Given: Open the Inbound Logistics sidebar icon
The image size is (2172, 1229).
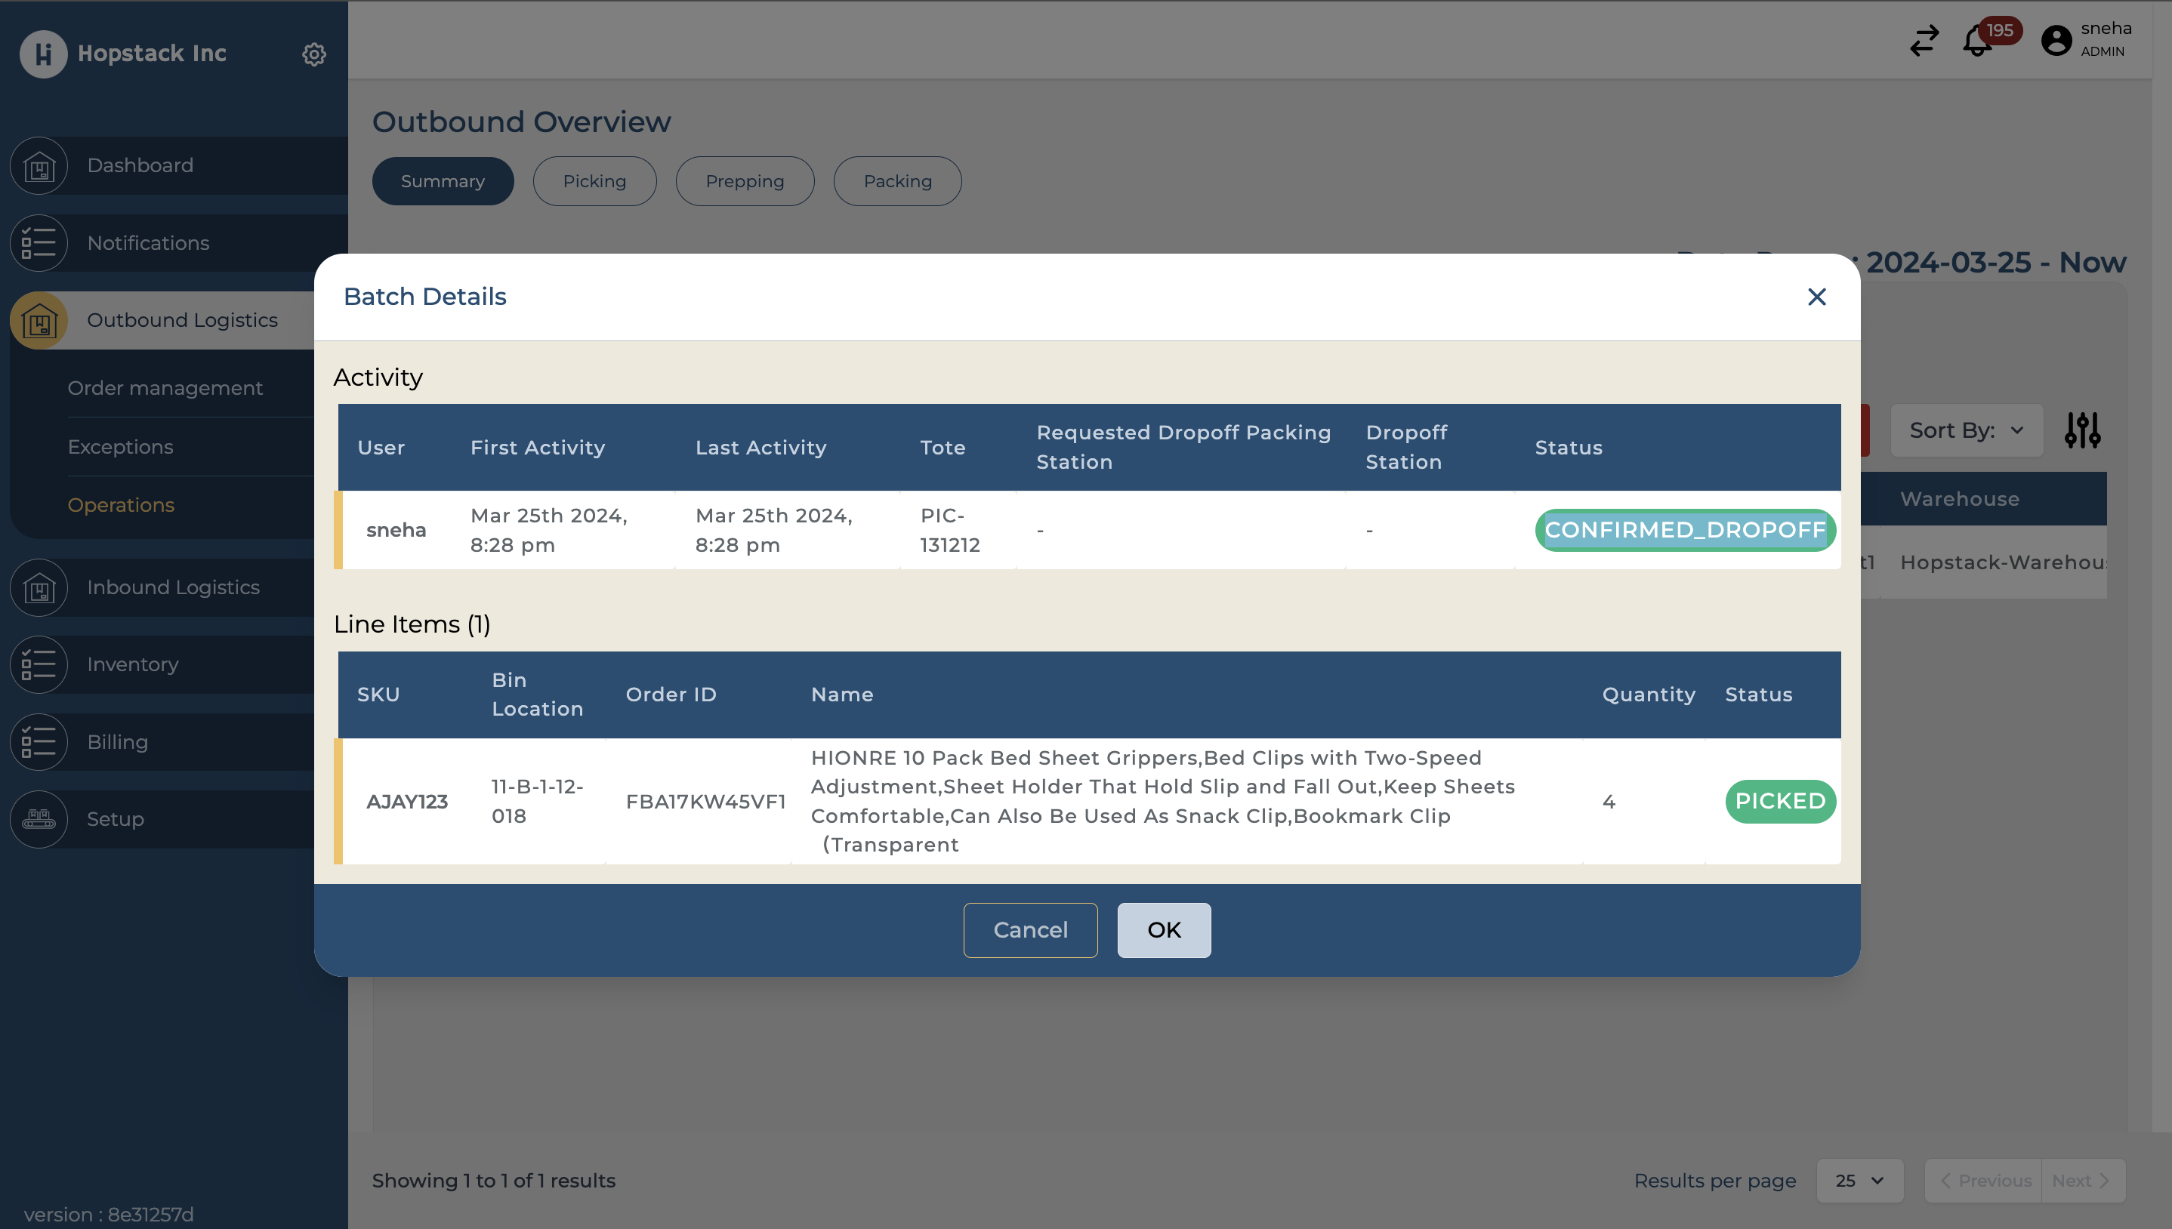Looking at the screenshot, I should tap(39, 587).
